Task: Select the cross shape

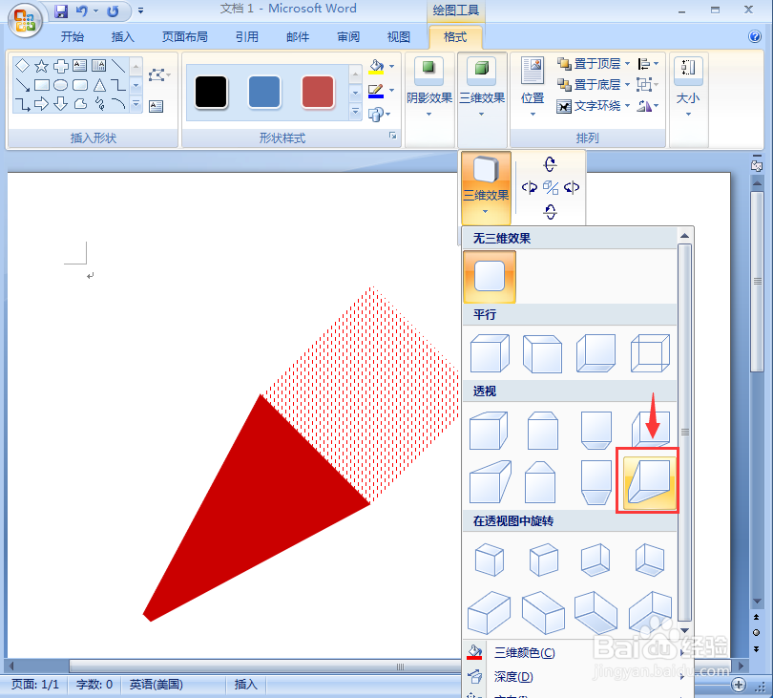Action: (x=61, y=65)
